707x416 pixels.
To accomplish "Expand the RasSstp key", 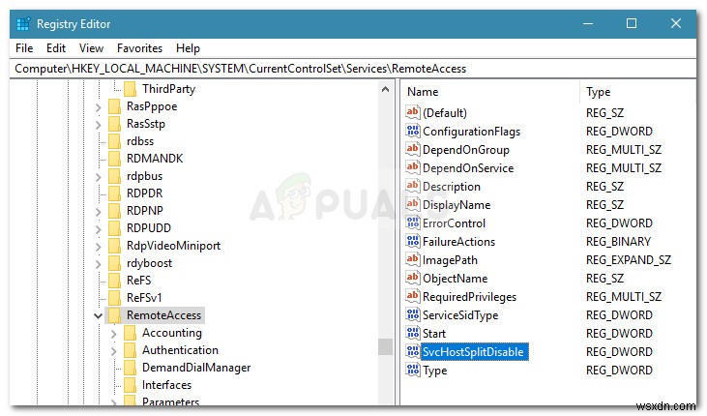I will (99, 125).
